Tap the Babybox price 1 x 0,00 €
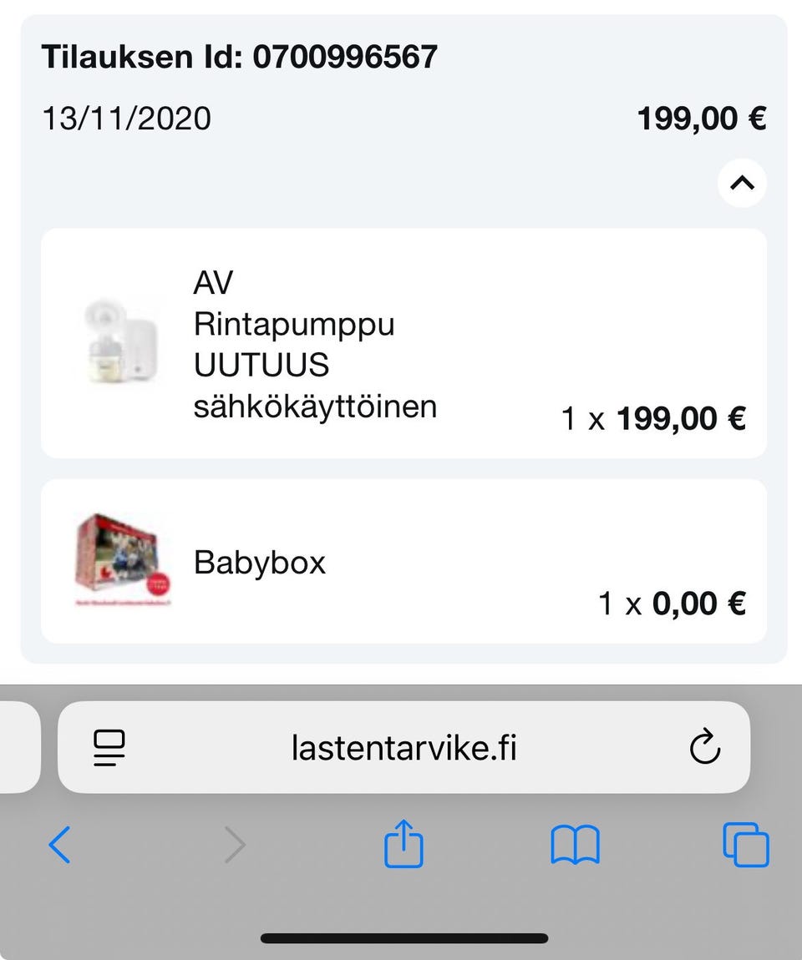The width and height of the screenshot is (802, 960). coord(672,602)
